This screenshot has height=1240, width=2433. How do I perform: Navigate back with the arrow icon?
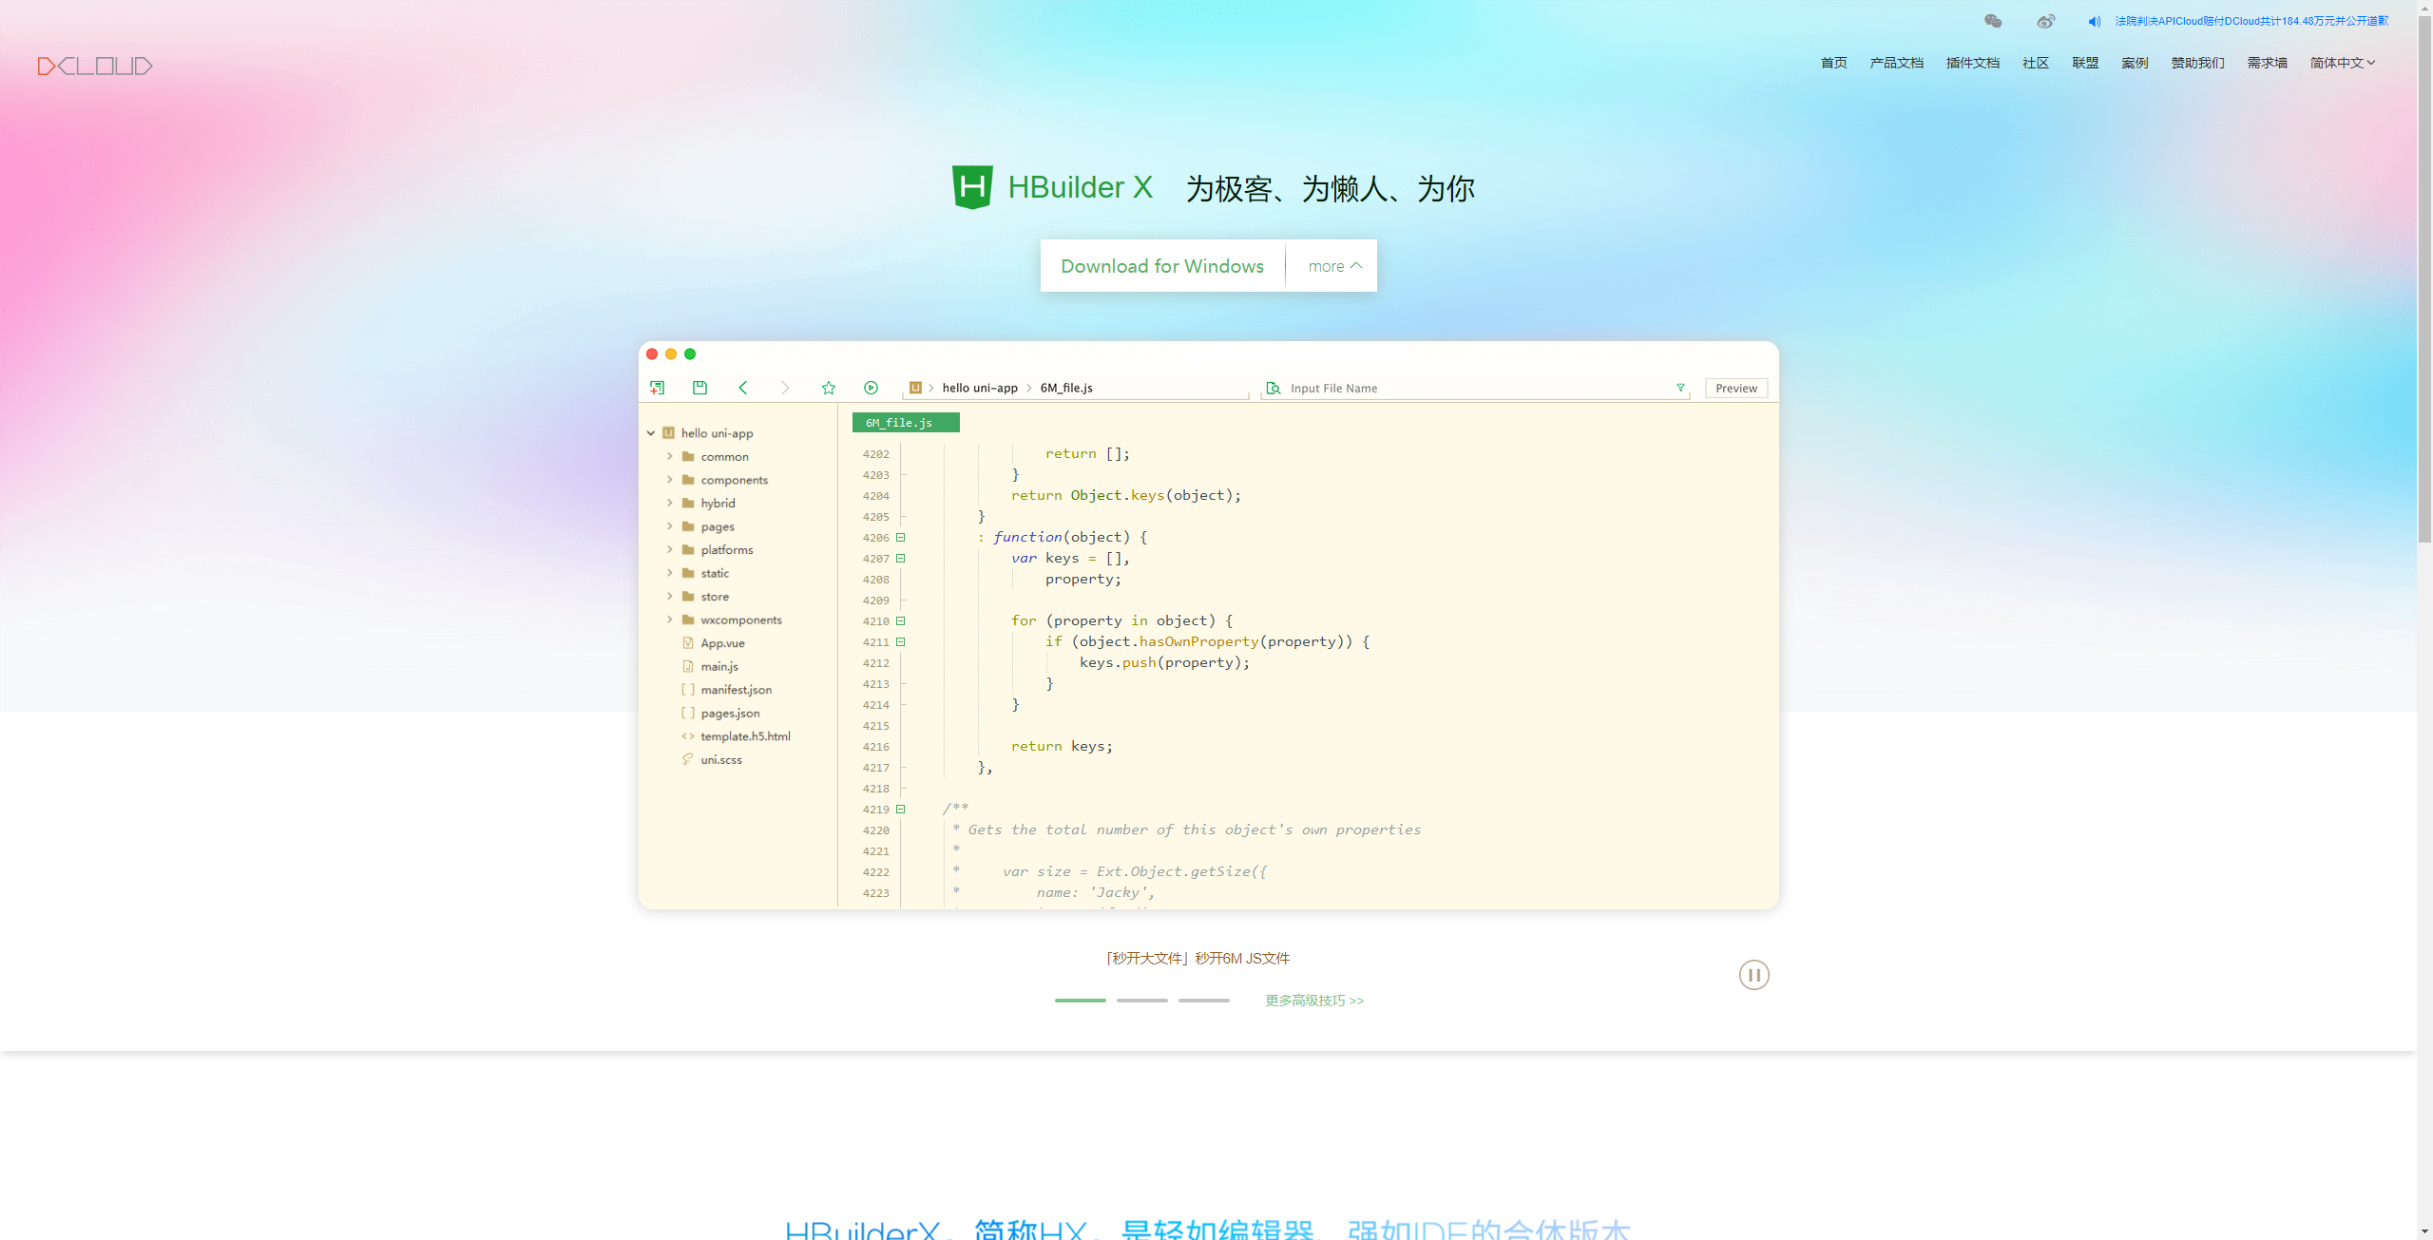tap(743, 388)
